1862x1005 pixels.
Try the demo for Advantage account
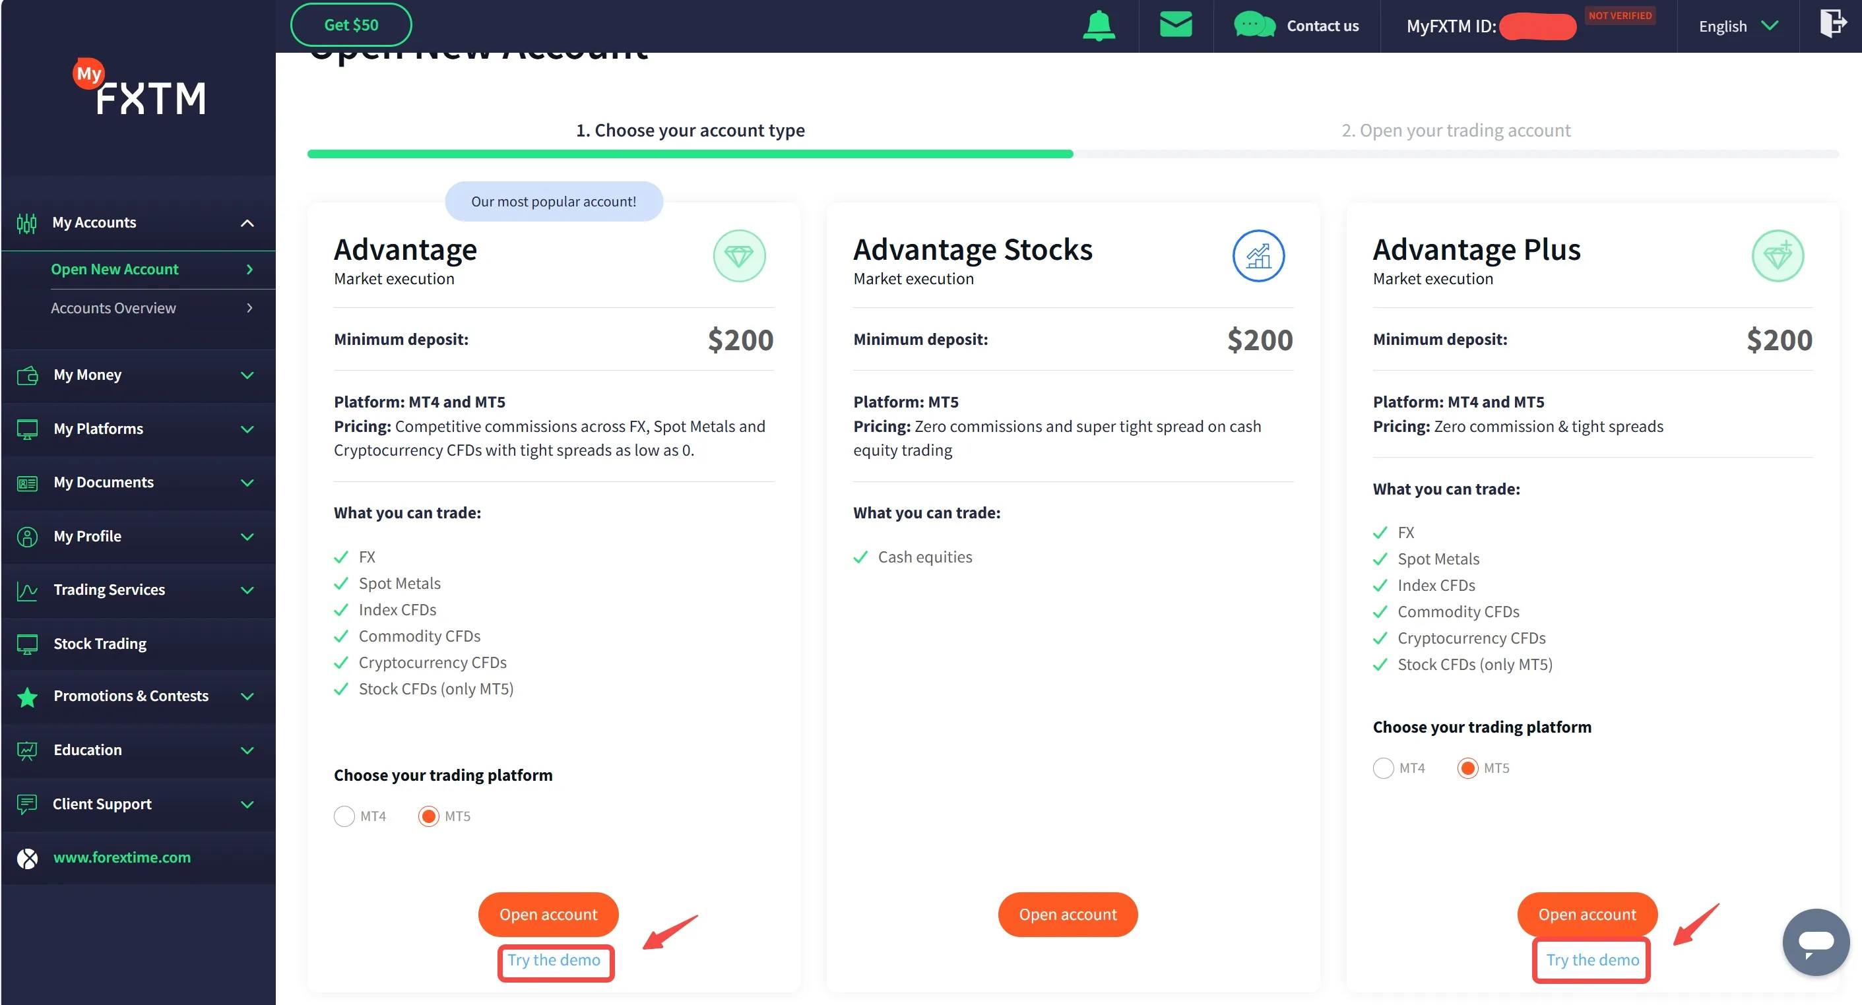(x=554, y=960)
